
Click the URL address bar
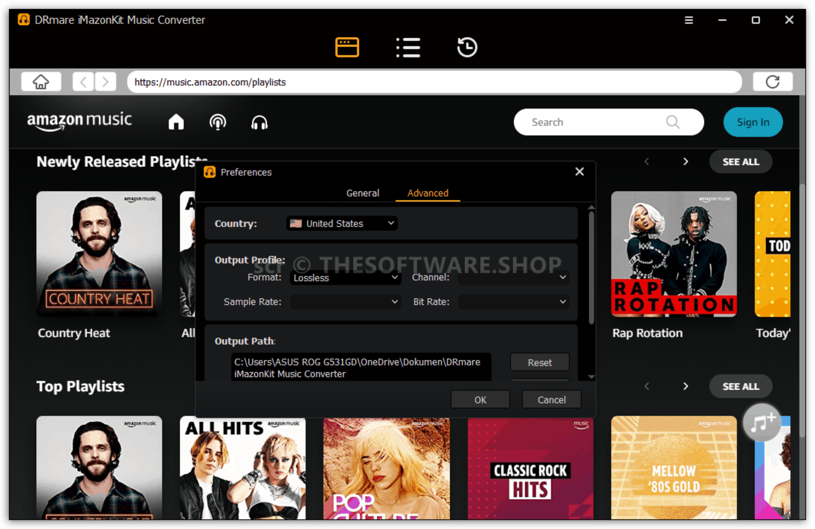pos(434,82)
